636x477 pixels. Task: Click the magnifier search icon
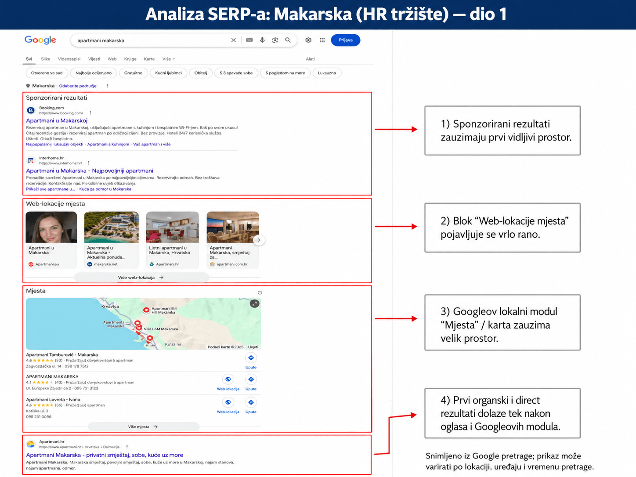coord(288,40)
